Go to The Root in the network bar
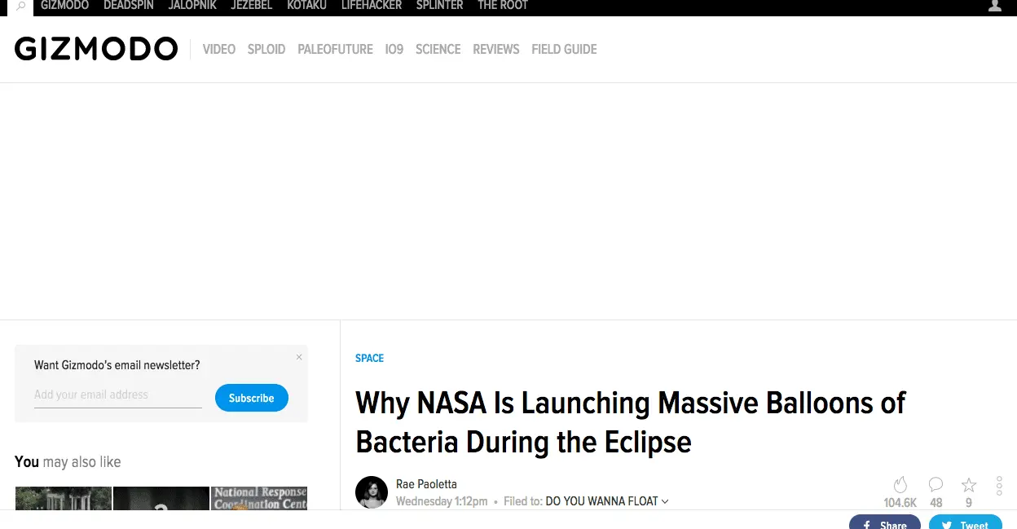The height and width of the screenshot is (529, 1017). click(x=503, y=6)
